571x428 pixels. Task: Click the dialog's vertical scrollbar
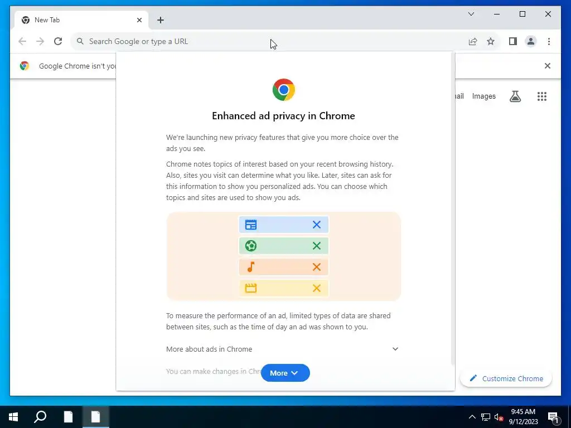click(x=453, y=210)
